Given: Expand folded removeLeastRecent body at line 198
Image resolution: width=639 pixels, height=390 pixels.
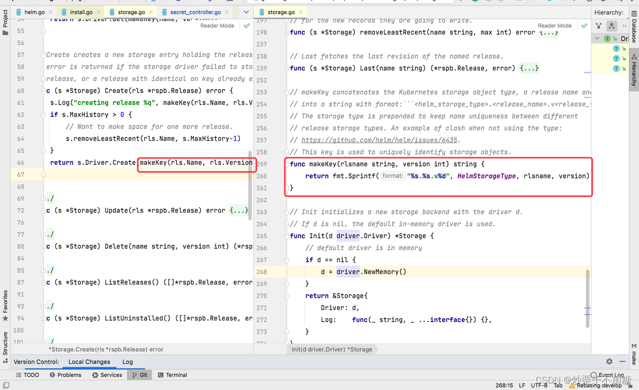Looking at the screenshot, I should [x=549, y=32].
